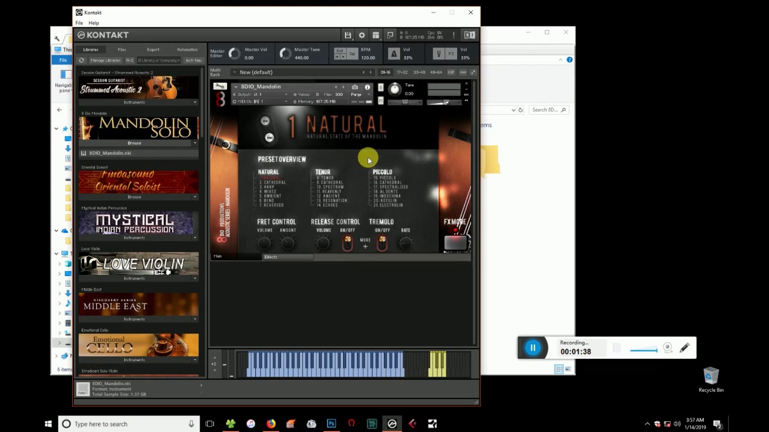This screenshot has height=432, width=769.
Task: Expand Oriental Soloist Browse dropdown arrow
Action: coord(195,197)
